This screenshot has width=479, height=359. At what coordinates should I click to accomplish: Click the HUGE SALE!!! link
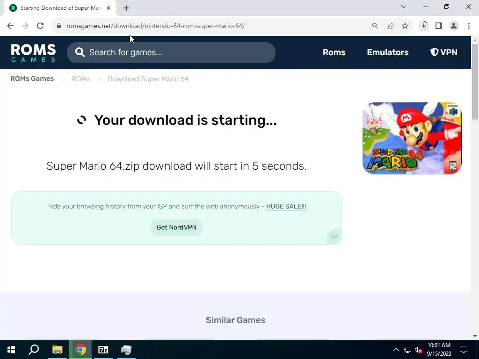click(286, 206)
